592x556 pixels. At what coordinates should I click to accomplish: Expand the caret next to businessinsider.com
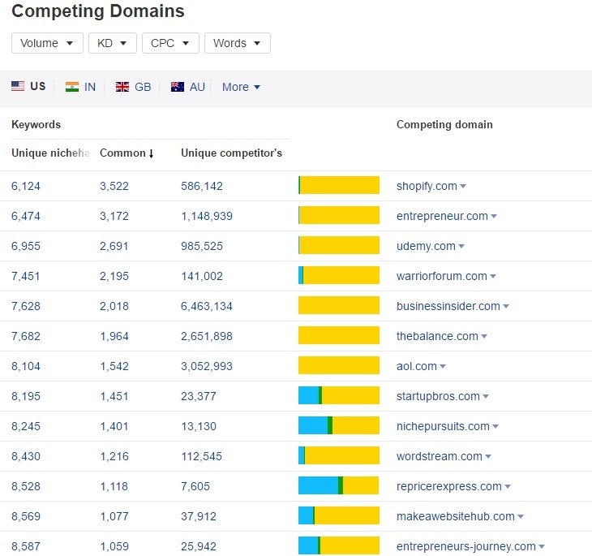point(506,307)
